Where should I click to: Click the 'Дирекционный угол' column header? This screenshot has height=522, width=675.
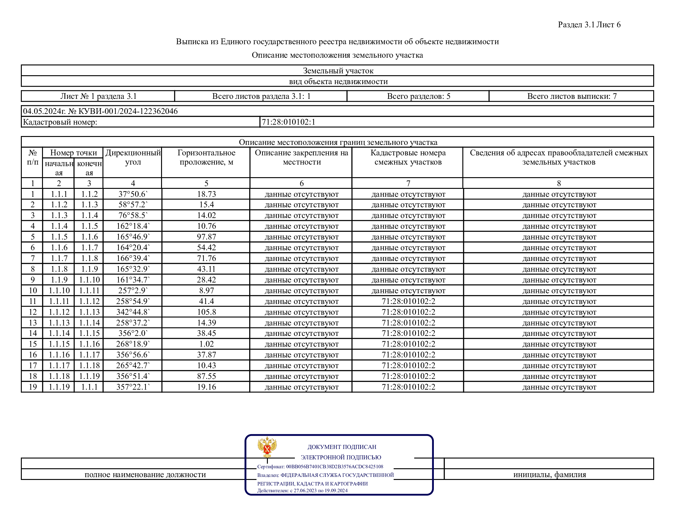pyautogui.click(x=133, y=158)
